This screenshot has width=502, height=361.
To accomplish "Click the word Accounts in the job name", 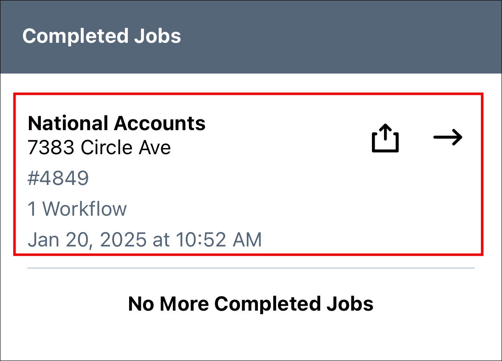I will 160,123.
